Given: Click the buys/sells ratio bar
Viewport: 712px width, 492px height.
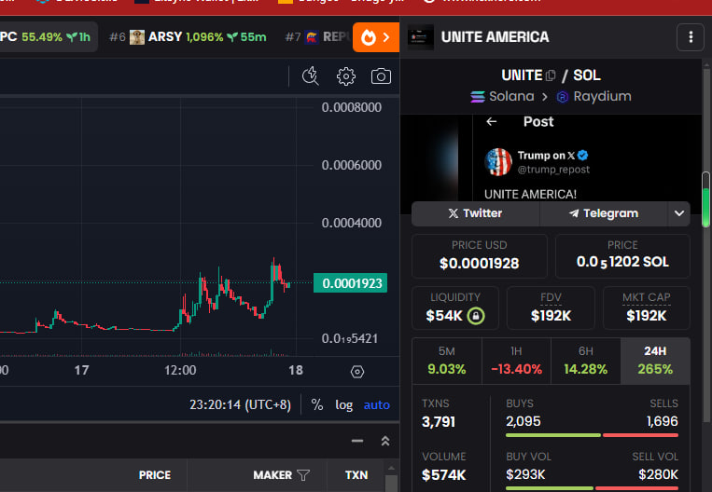Looking at the screenshot, I should [592, 435].
